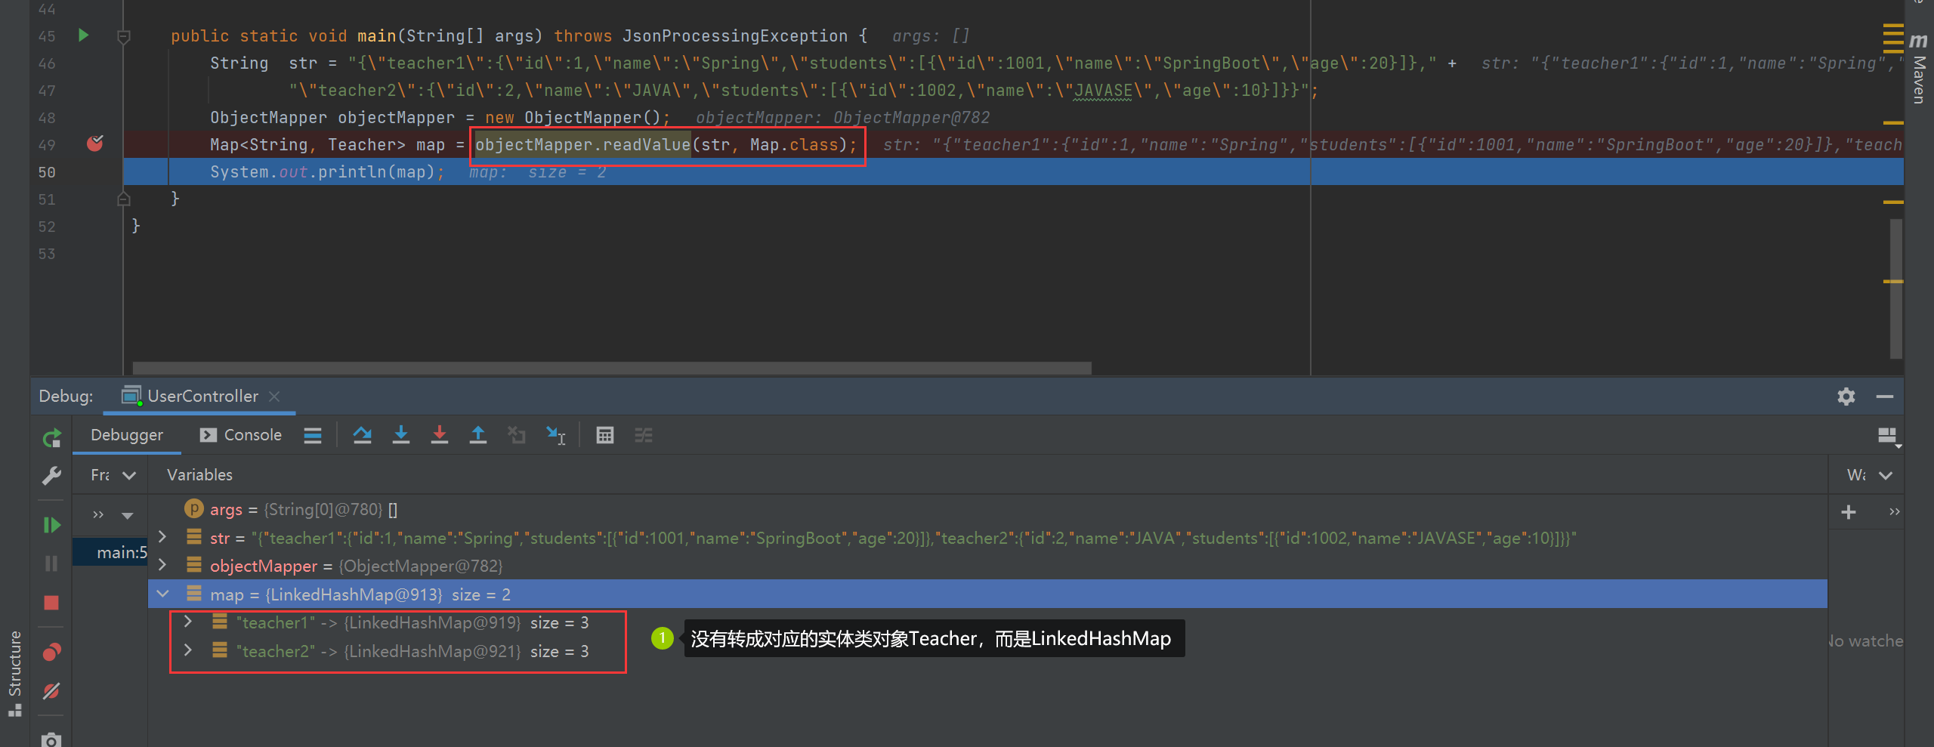Switch to the Debugger tab

pyautogui.click(x=126, y=435)
